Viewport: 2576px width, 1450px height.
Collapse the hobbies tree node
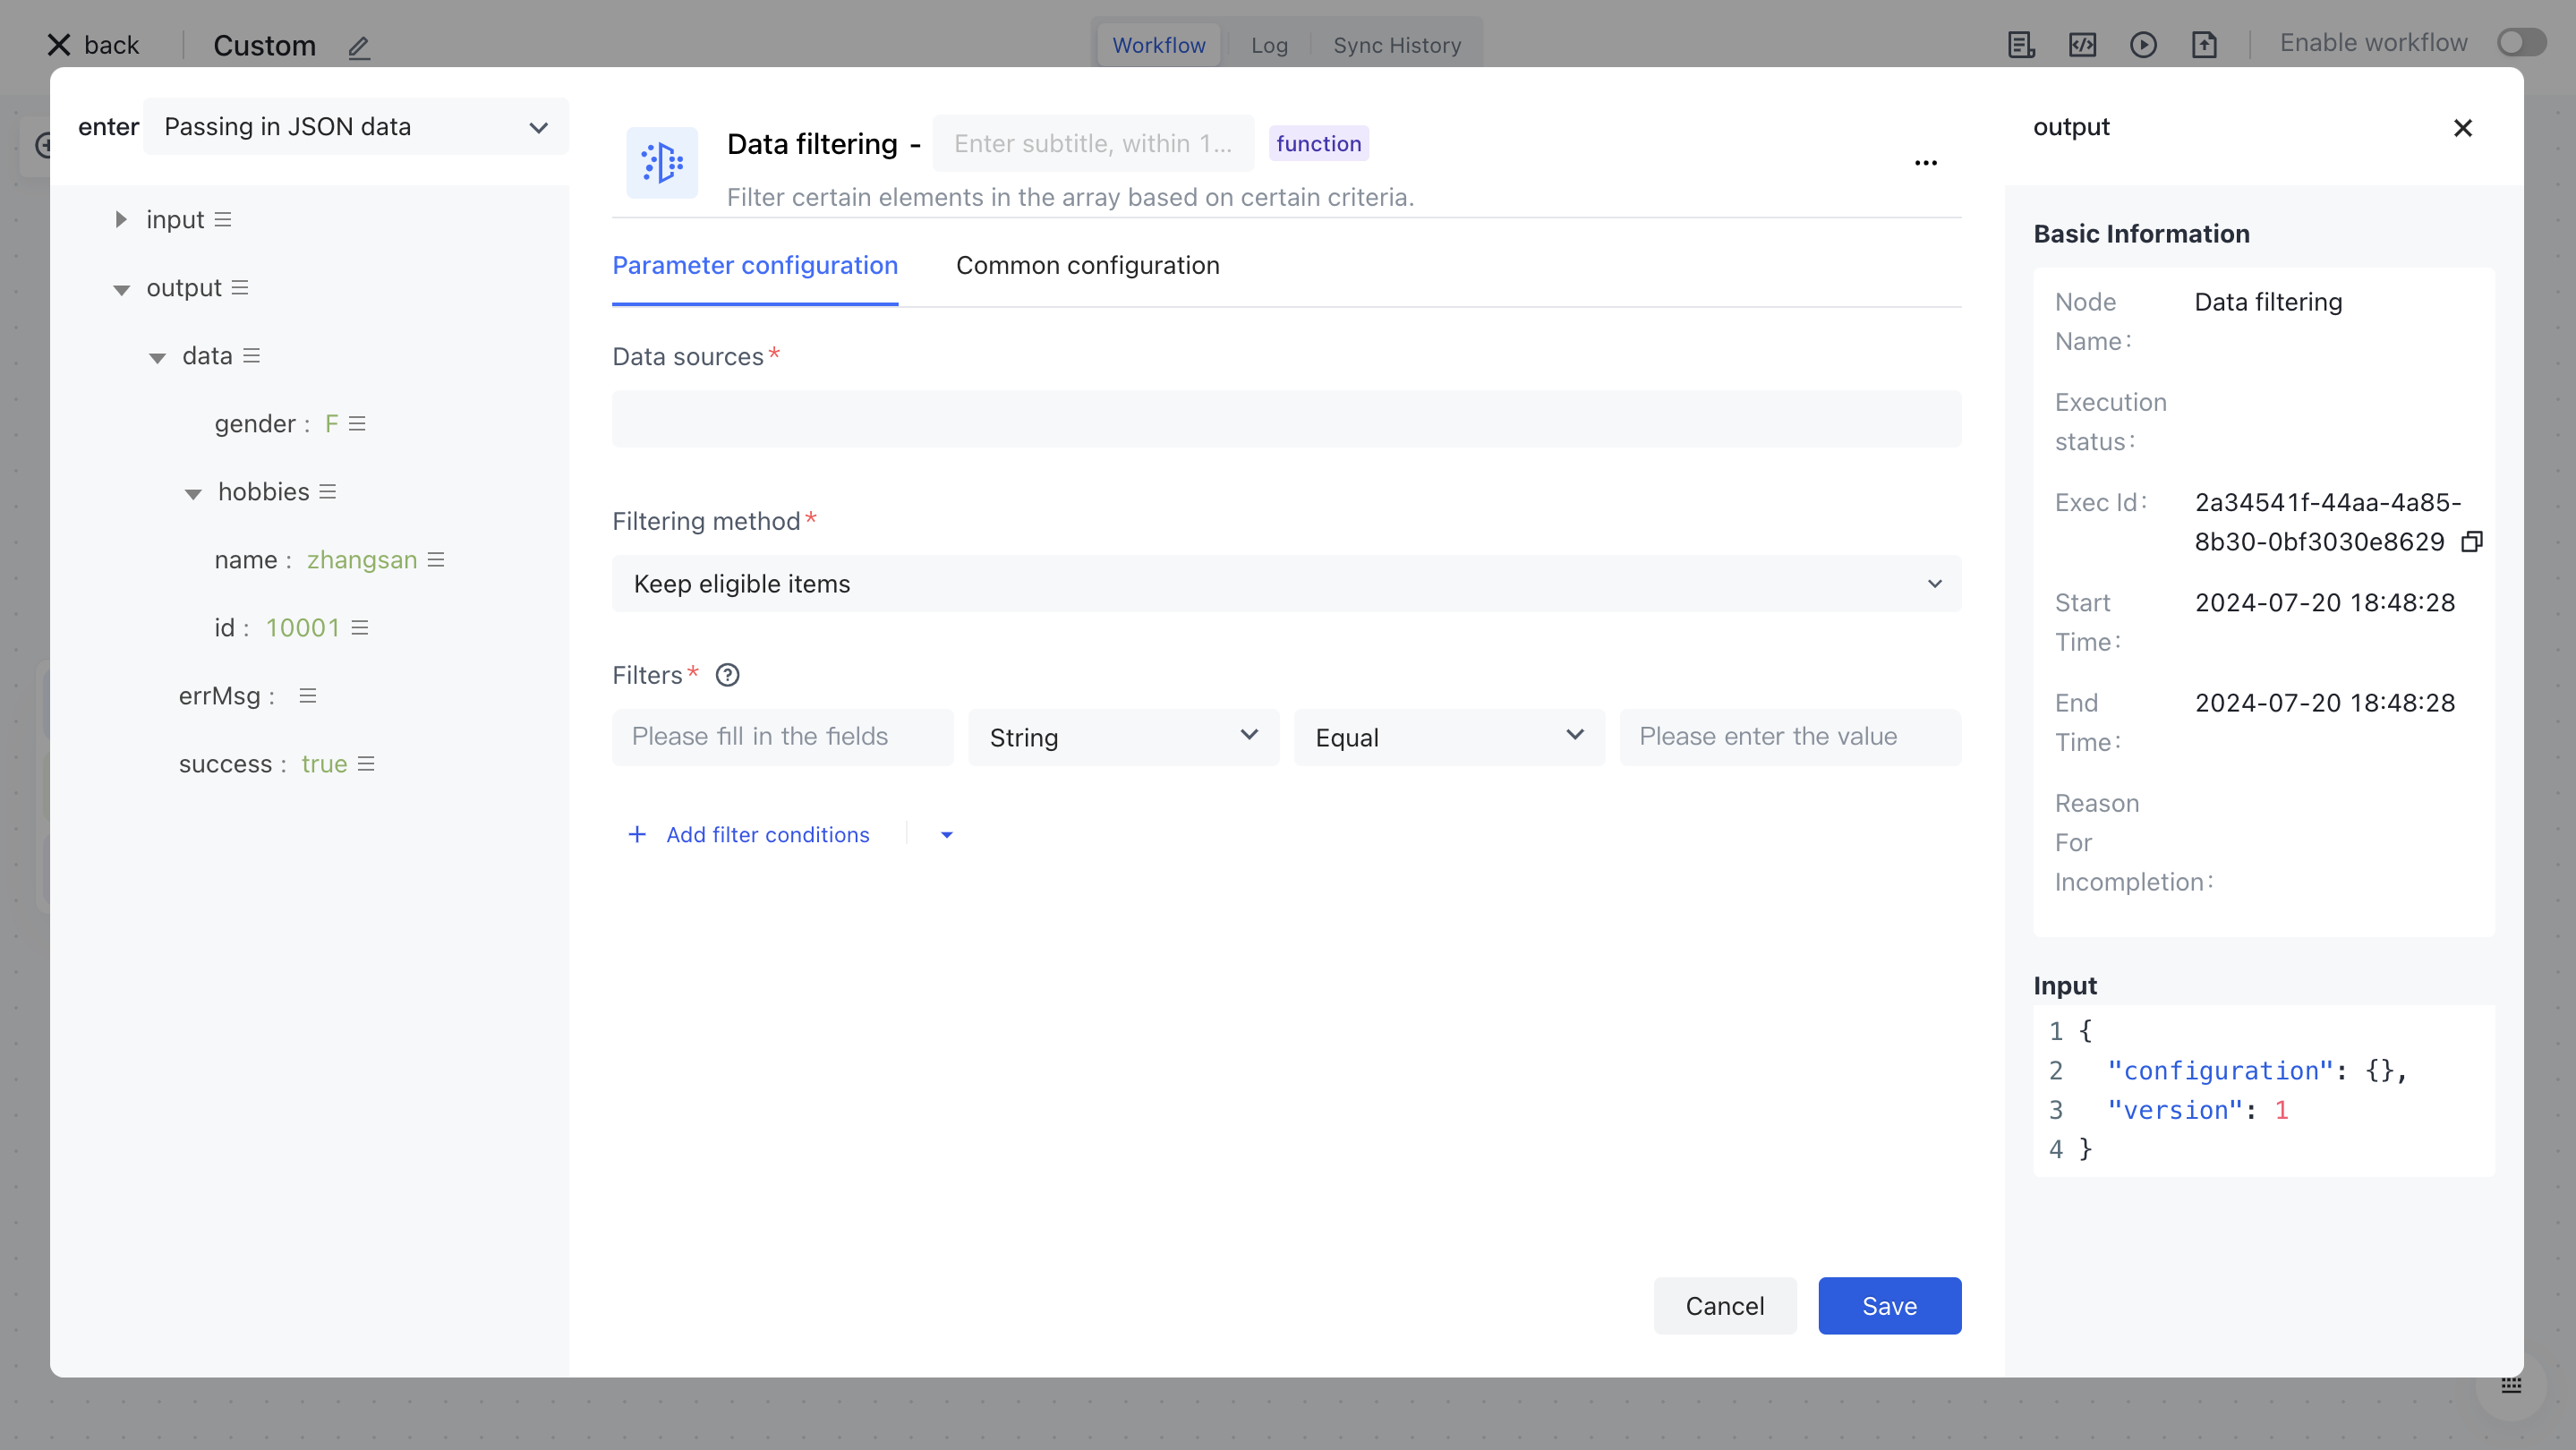[x=193, y=493]
